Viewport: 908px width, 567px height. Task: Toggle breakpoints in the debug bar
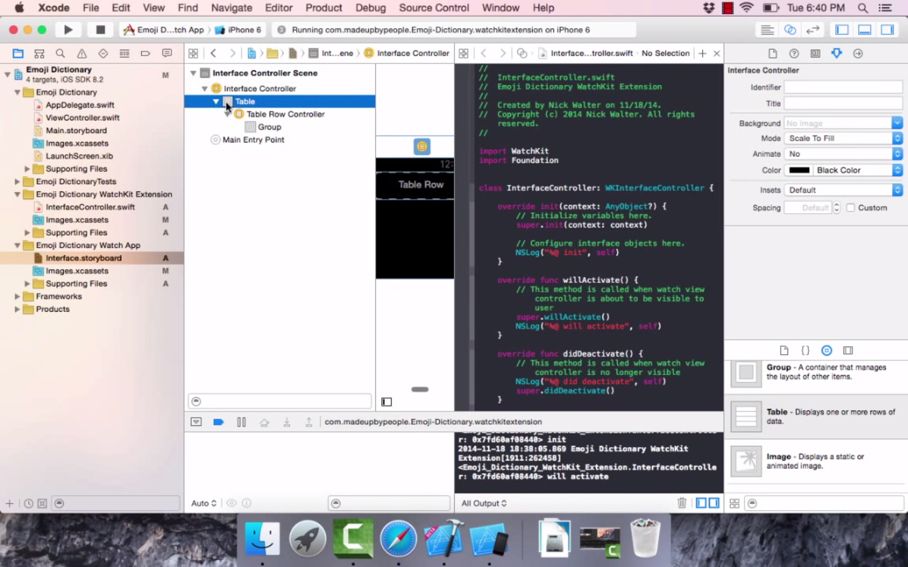pyautogui.click(x=218, y=422)
